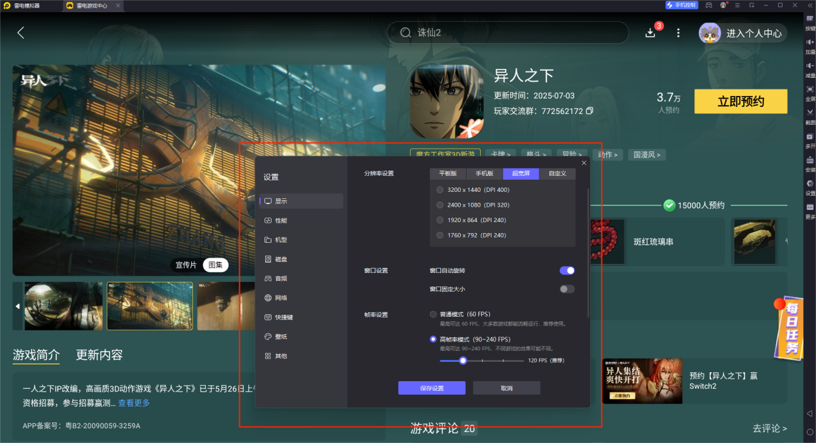This screenshot has width=816, height=443.
Task: Click 手机控制 button in title bar
Action: [682, 5]
